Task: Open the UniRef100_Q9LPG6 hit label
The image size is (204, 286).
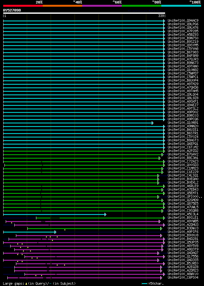Action: [183, 24]
